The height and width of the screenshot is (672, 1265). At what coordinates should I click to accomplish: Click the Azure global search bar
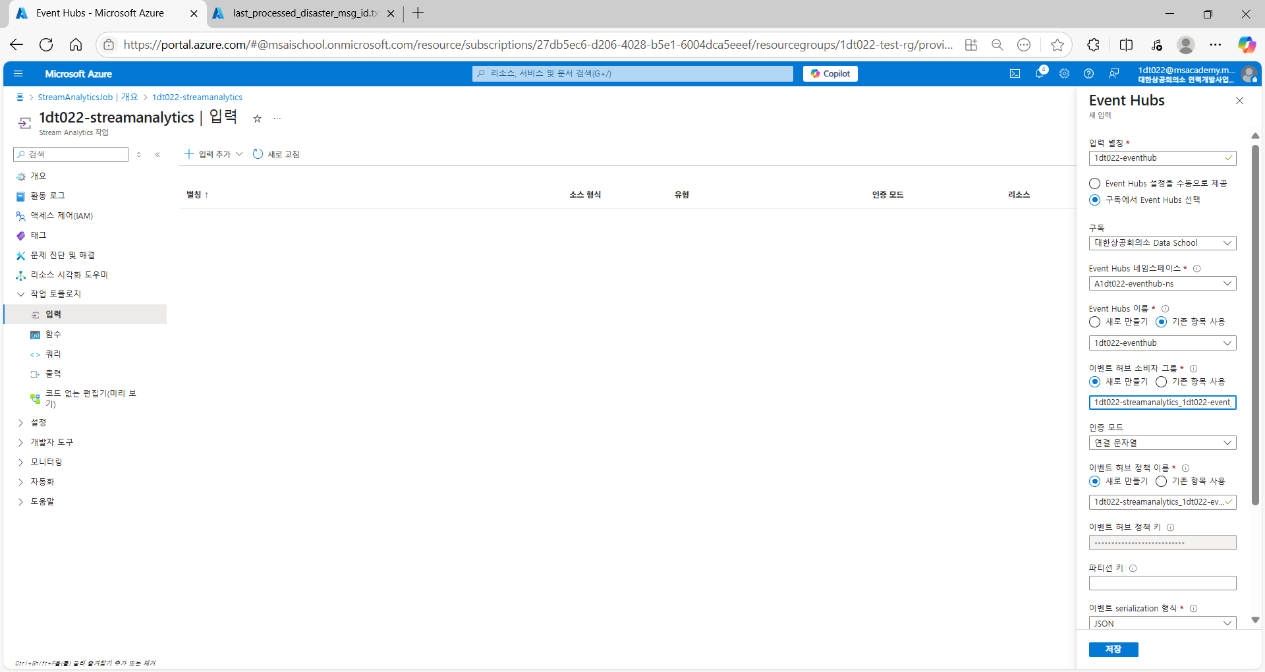[632, 74]
